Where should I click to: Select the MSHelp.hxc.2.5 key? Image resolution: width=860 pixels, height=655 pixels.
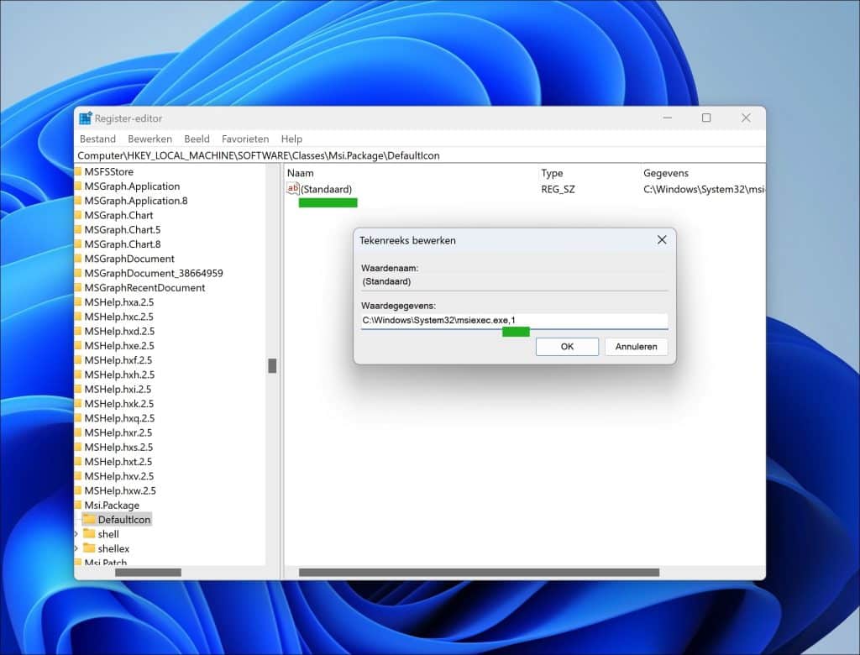click(119, 317)
